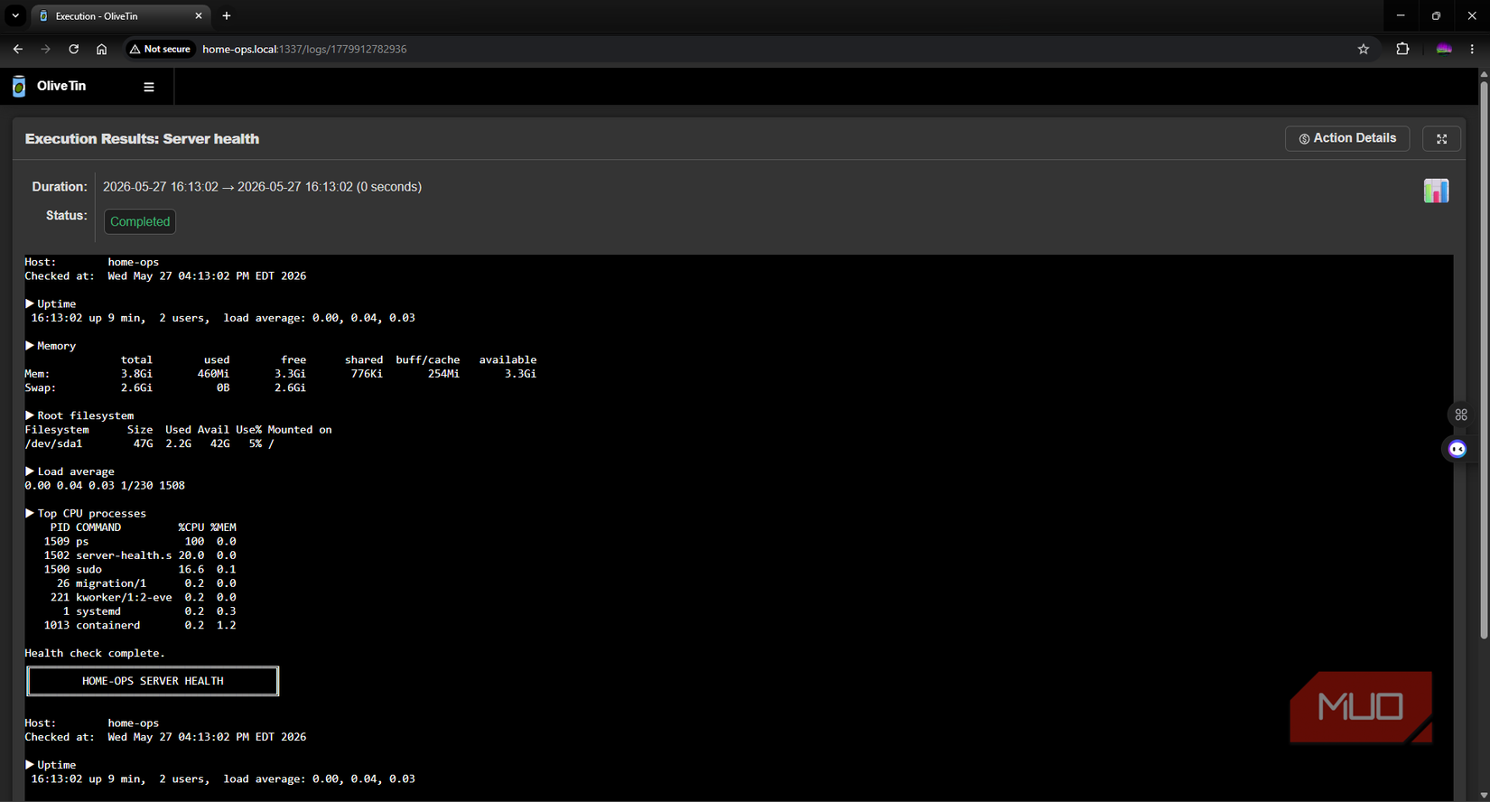Click the Completed status badge
1490x802 pixels.
coord(140,221)
